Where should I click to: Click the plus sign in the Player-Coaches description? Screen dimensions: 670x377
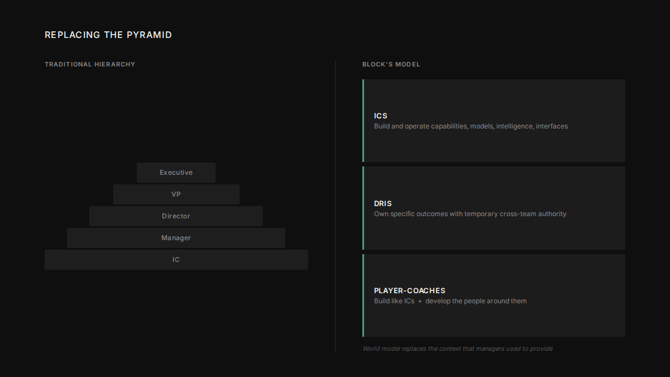pyautogui.click(x=420, y=301)
